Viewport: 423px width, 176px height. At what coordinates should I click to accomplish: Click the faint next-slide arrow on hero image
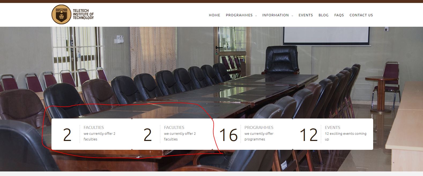[x=417, y=91]
